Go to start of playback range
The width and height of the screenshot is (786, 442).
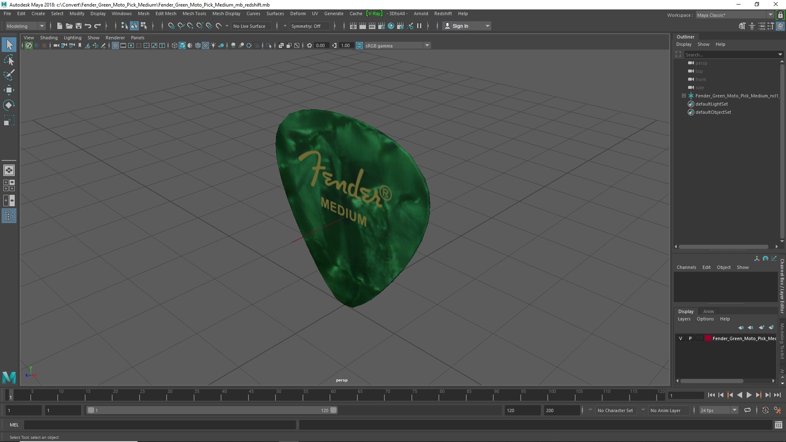711,395
